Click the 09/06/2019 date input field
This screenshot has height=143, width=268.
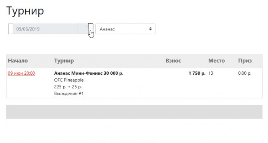click(45, 29)
